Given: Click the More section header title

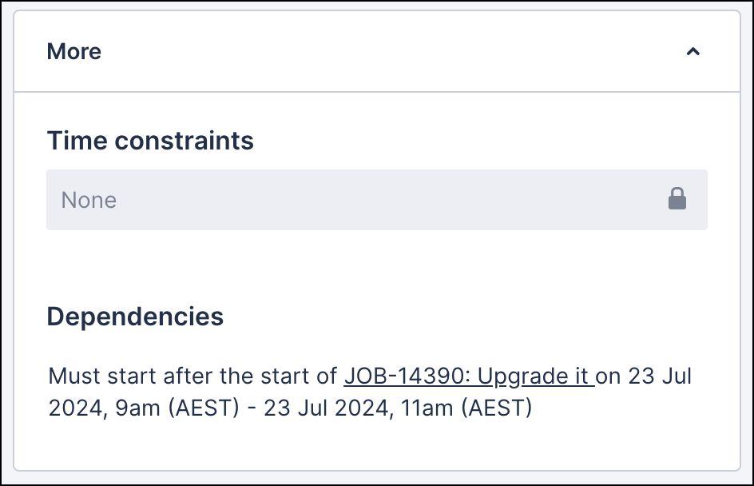Looking at the screenshot, I should pos(74,52).
